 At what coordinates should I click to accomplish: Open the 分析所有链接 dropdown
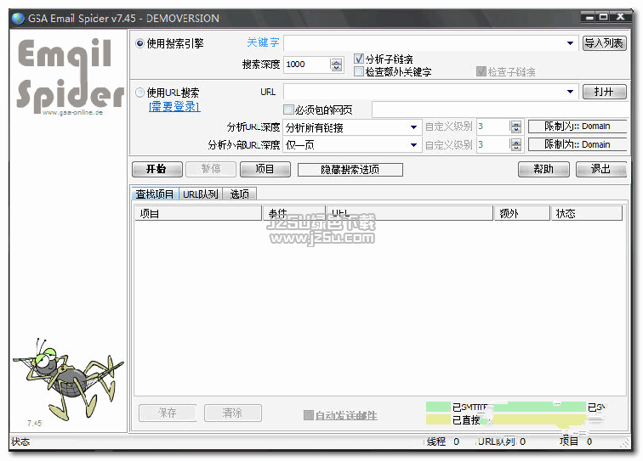(352, 127)
